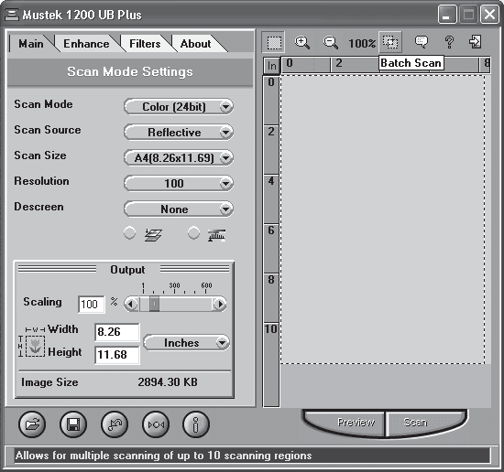This screenshot has width=504, height=472.
Task: Click inside the dashed preview scan area
Action: [382, 220]
